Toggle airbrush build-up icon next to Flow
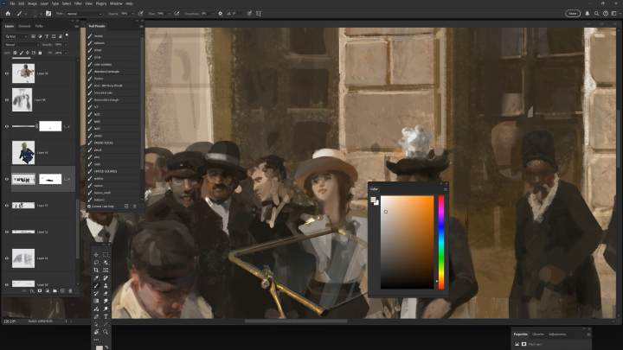Screen dimensions: 623x350 coord(177,14)
